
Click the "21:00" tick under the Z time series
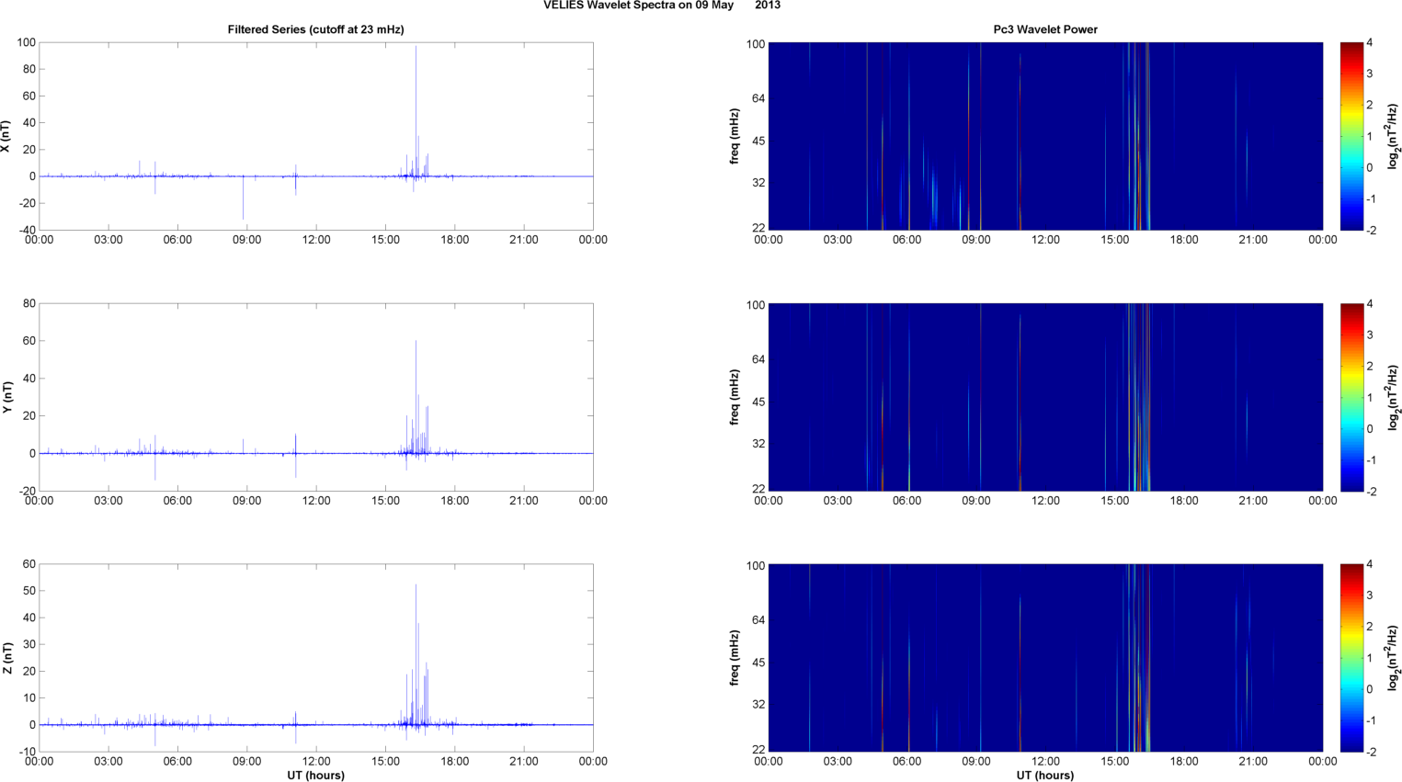click(524, 762)
